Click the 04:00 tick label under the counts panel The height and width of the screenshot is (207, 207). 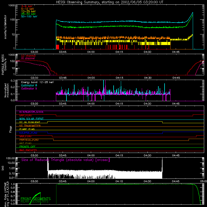(x=91, y=52)
